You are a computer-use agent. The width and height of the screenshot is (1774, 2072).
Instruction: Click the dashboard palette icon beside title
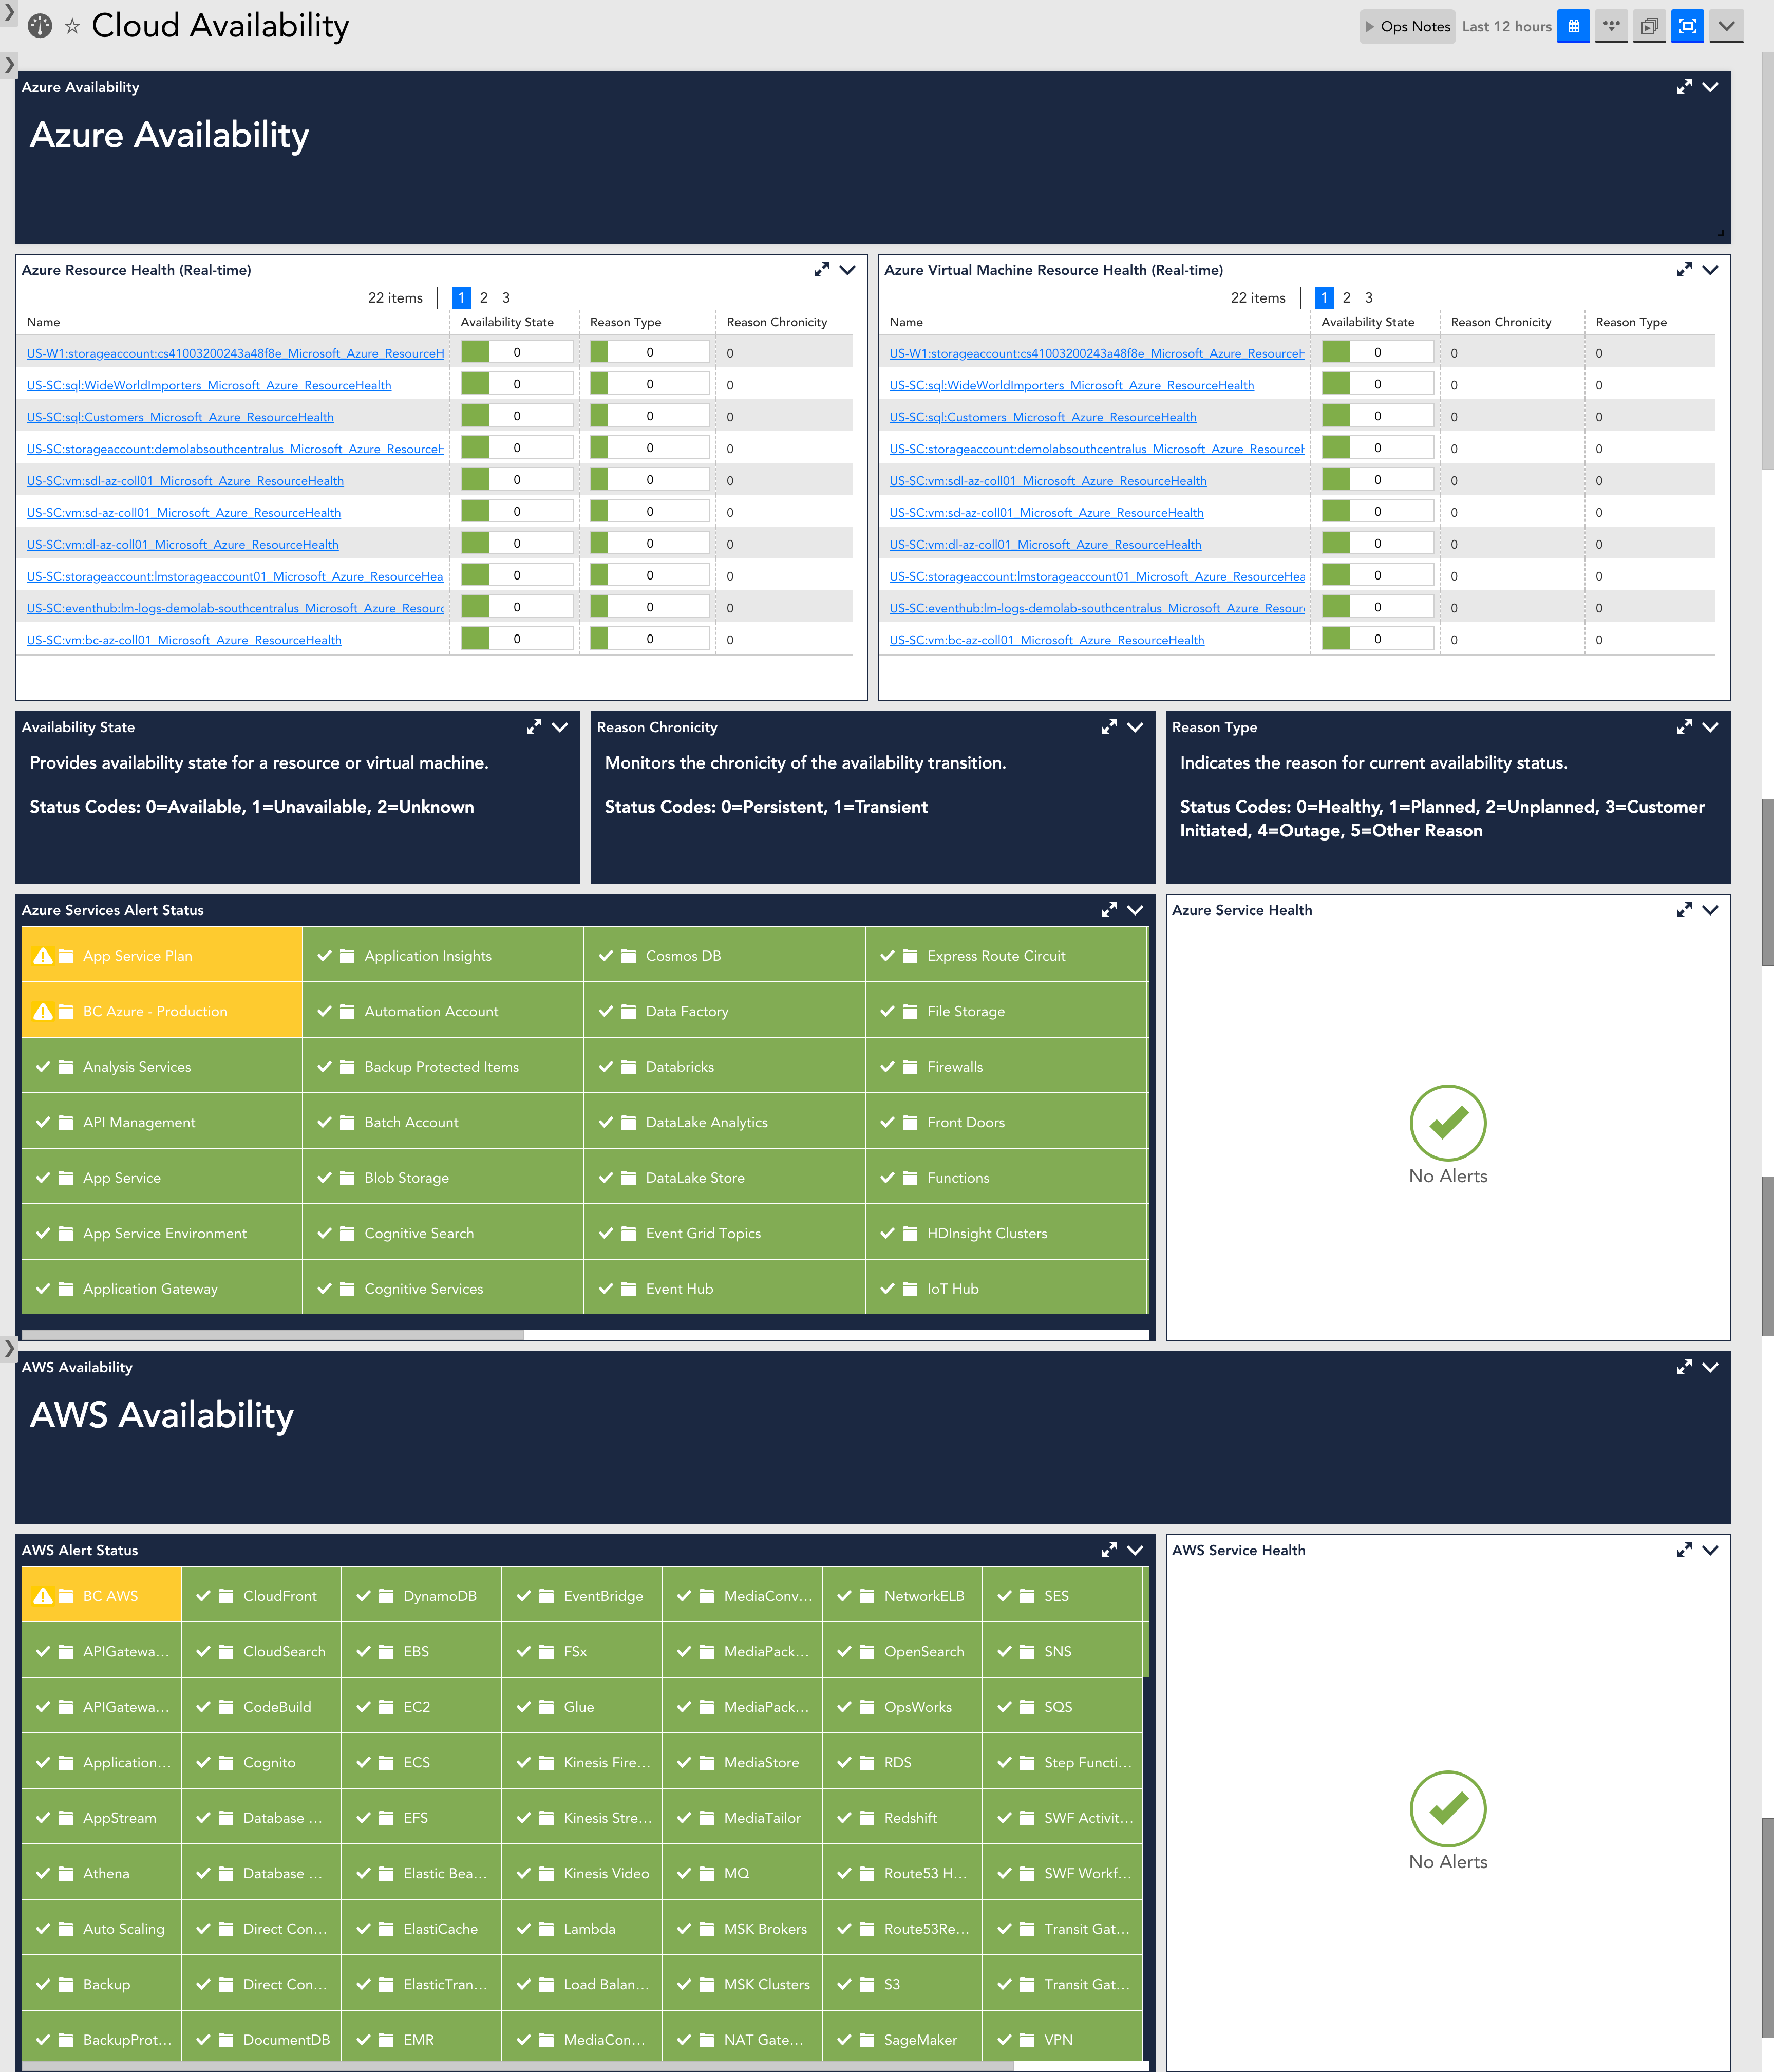pyautogui.click(x=40, y=27)
